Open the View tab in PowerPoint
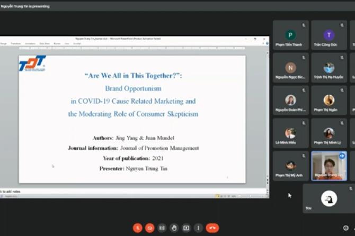 [67, 43]
